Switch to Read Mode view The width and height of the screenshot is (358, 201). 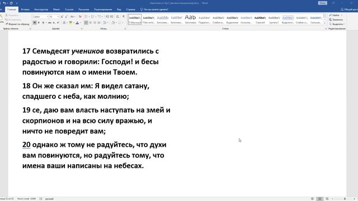[x=312, y=199]
